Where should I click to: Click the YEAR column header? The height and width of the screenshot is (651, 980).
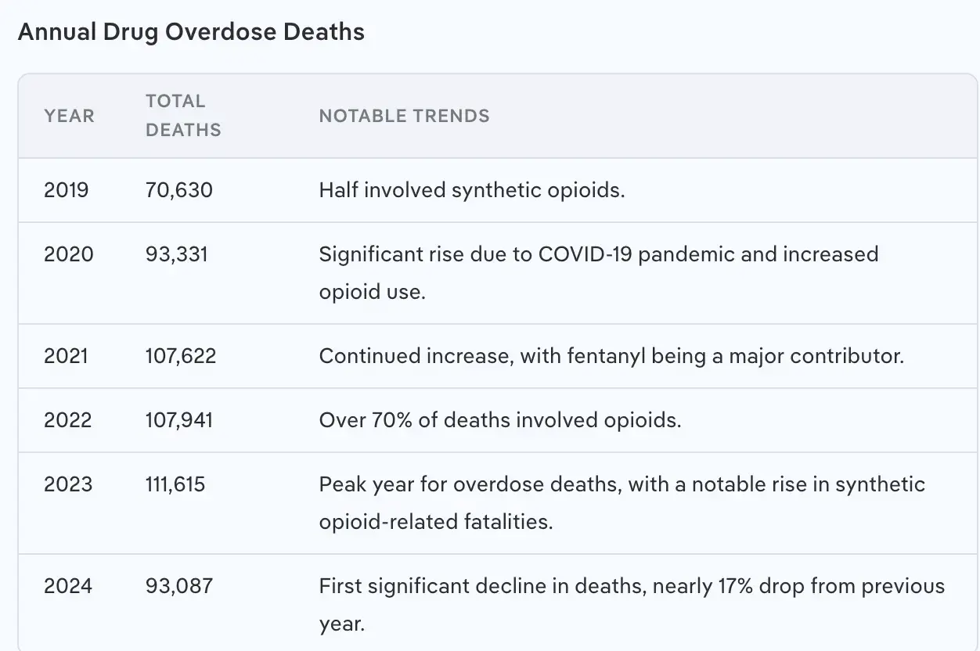click(69, 116)
